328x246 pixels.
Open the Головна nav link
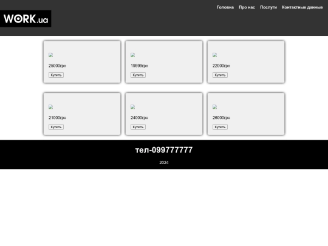225,7
